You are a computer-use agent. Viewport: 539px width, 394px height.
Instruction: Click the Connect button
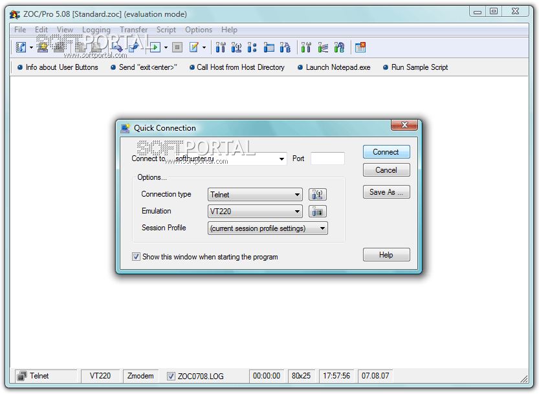(x=386, y=152)
